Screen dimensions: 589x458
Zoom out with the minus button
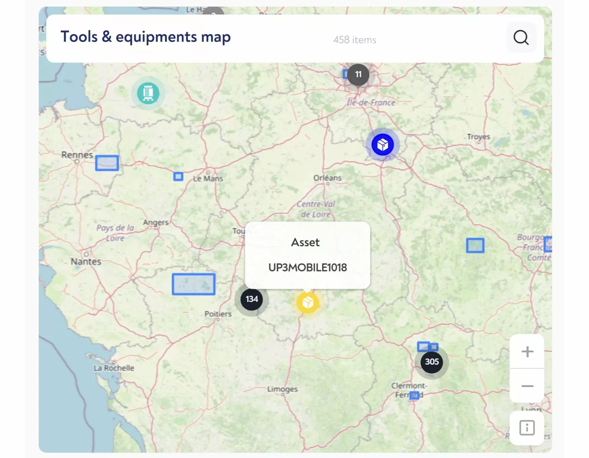pyautogui.click(x=527, y=386)
